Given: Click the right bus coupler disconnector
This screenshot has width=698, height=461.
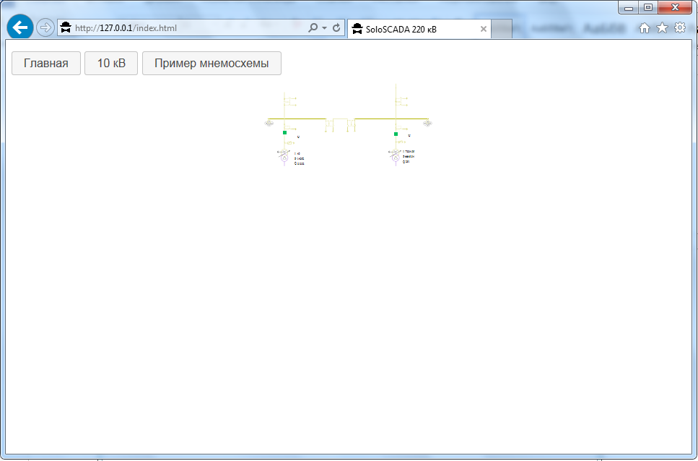Looking at the screenshot, I should 352,125.
